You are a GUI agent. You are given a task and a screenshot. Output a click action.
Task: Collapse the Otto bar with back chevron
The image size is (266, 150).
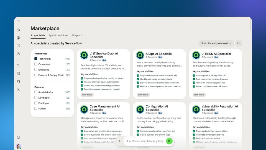119,141
